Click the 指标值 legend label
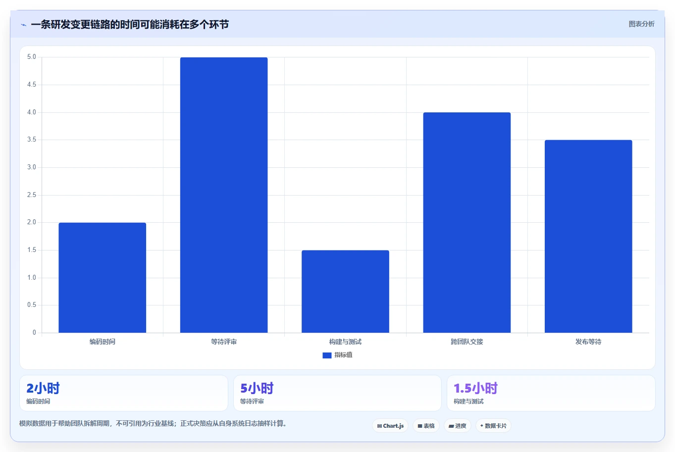The image size is (675, 452). (x=343, y=355)
